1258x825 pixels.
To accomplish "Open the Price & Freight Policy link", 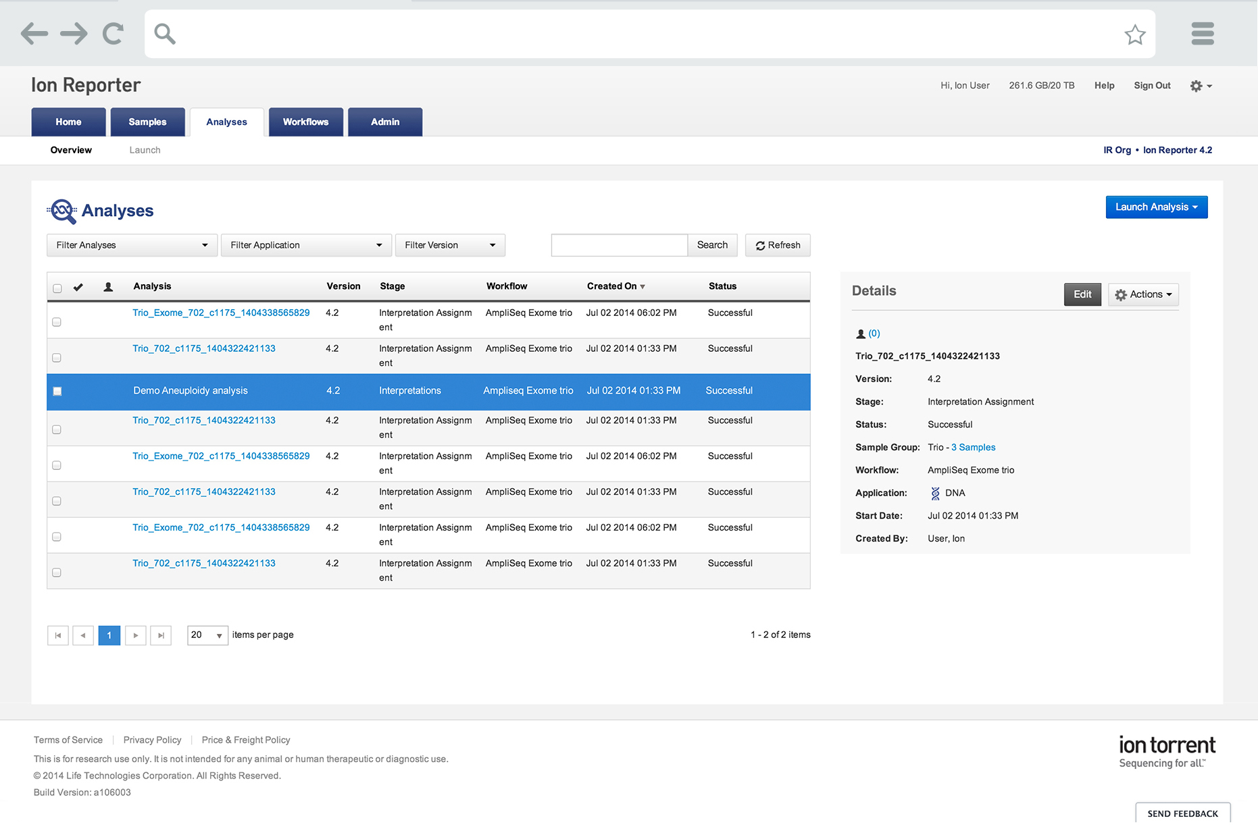I will [x=246, y=741].
